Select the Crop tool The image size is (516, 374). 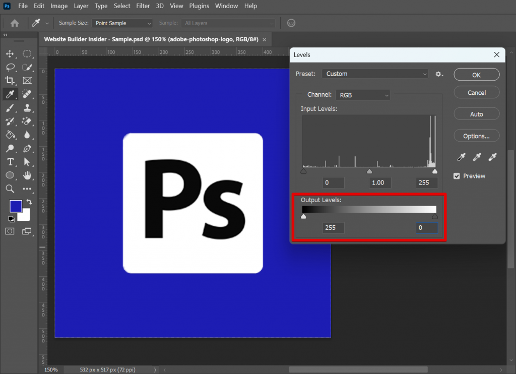10,81
